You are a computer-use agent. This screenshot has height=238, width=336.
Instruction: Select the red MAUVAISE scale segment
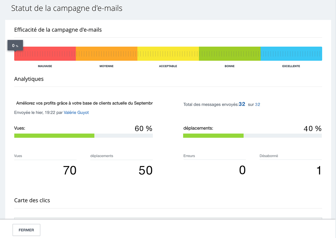(x=45, y=54)
